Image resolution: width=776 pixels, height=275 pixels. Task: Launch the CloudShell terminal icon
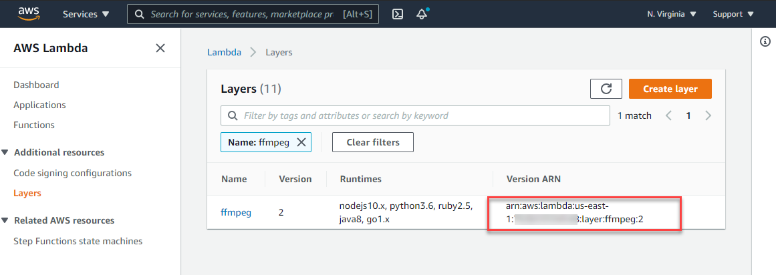(x=398, y=14)
